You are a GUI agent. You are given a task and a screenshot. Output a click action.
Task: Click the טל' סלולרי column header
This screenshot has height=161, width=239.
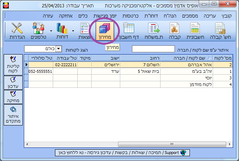[x=41, y=58]
